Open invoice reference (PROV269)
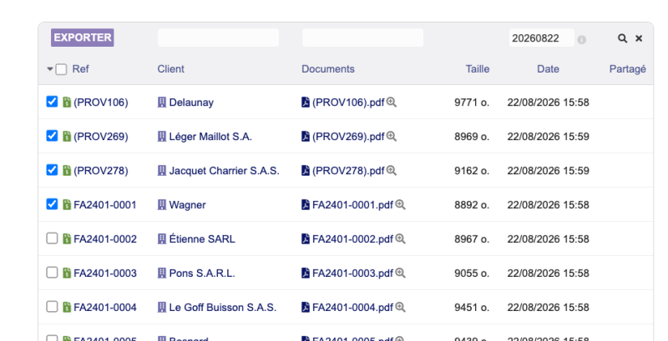The image size is (668, 341). [101, 137]
